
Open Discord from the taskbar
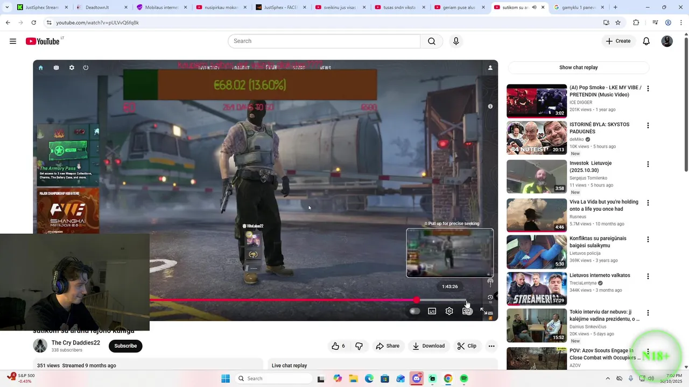pos(416,378)
